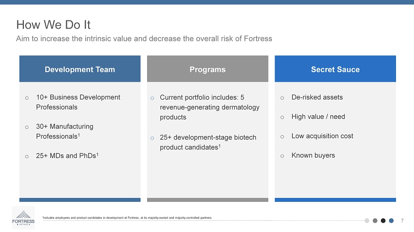The image size is (414, 232).
Task: Click the 30+ Manufacturing Professionals text
Action: 65,131
